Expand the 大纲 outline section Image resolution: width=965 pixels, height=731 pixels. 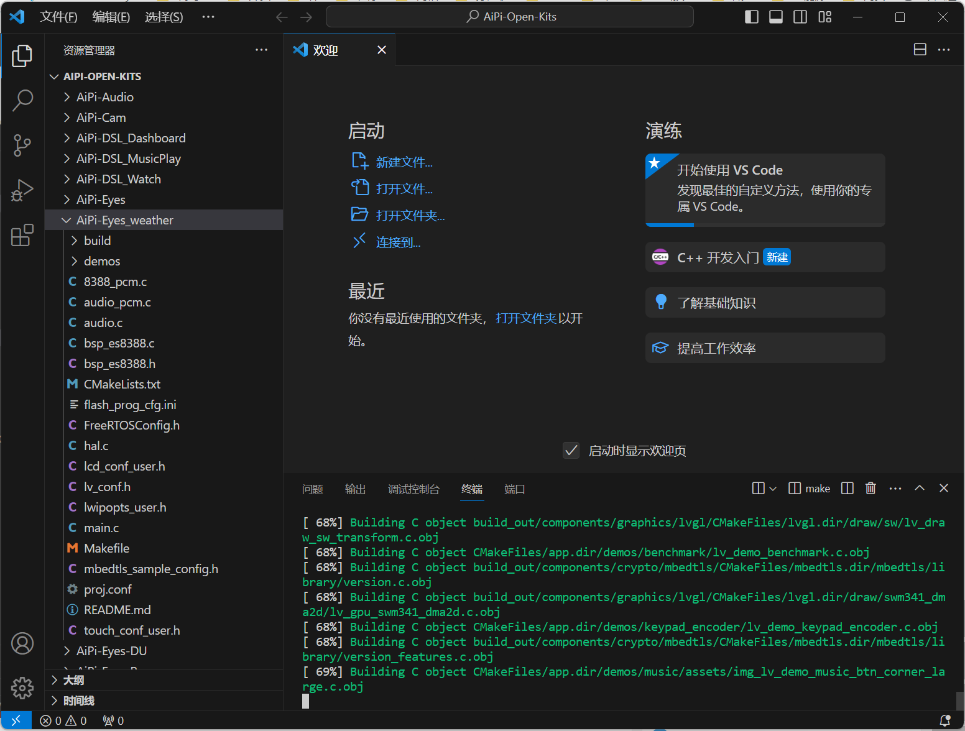pyautogui.click(x=164, y=680)
